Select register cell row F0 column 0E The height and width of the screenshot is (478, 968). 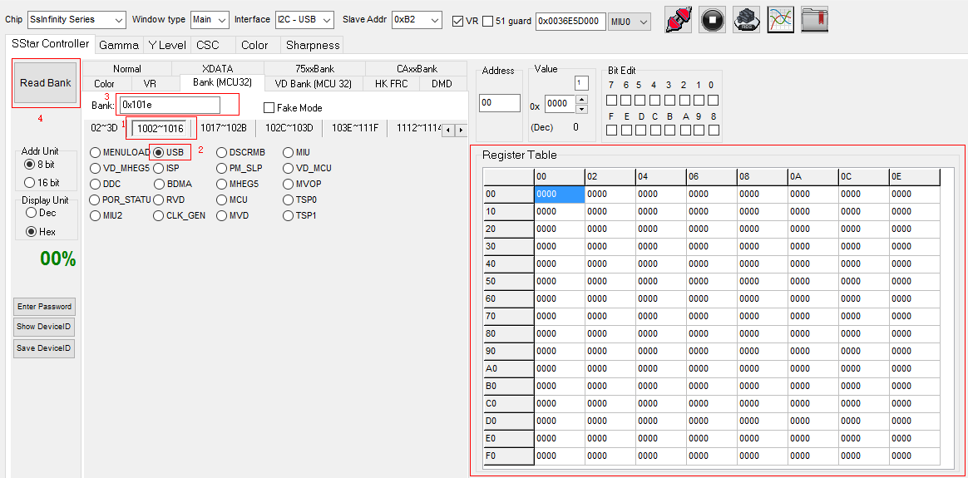pyautogui.click(x=914, y=456)
